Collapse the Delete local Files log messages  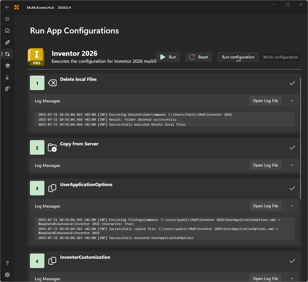(292, 101)
